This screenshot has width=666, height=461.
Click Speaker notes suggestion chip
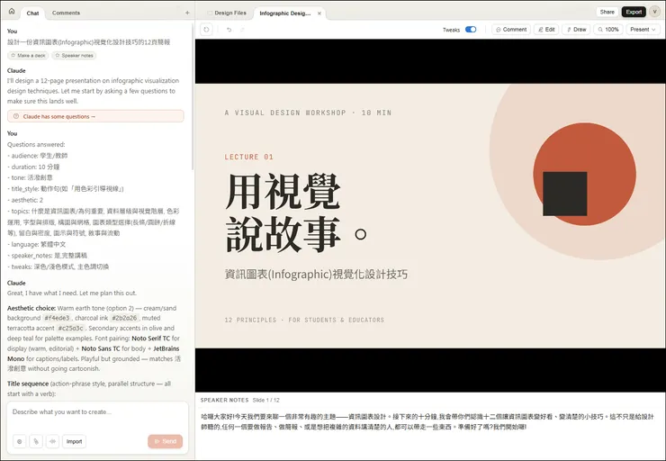pos(74,56)
